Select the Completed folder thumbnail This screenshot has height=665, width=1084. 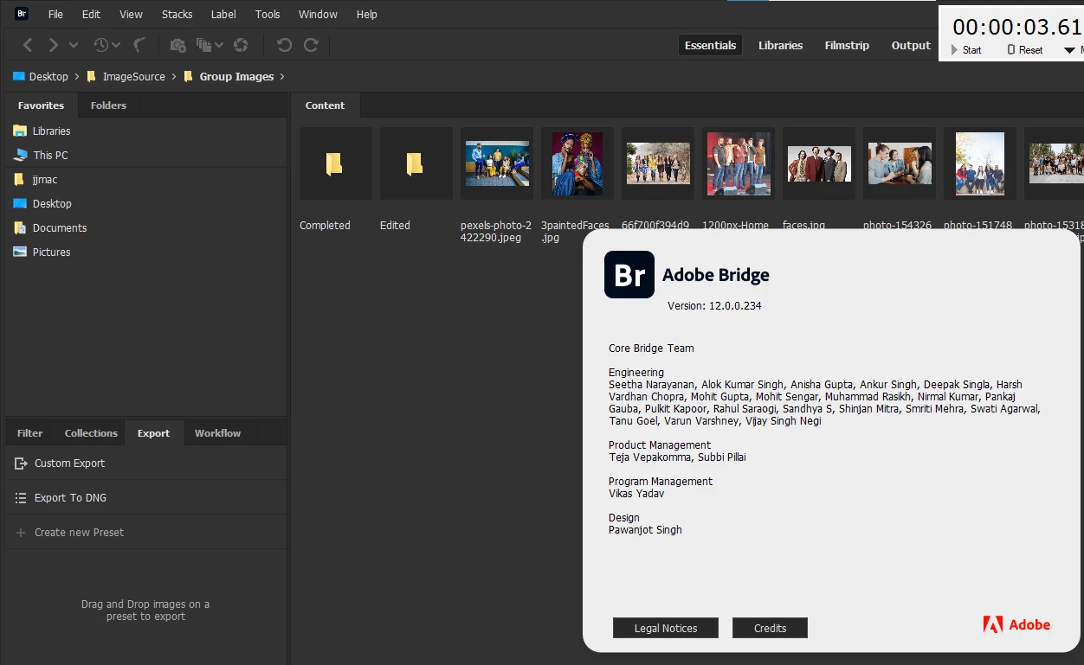pyautogui.click(x=335, y=164)
